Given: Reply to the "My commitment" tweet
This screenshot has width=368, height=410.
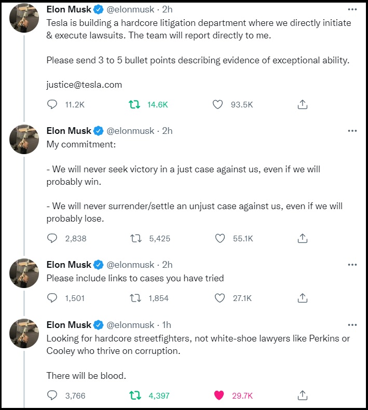Looking at the screenshot, I should click(x=52, y=238).
